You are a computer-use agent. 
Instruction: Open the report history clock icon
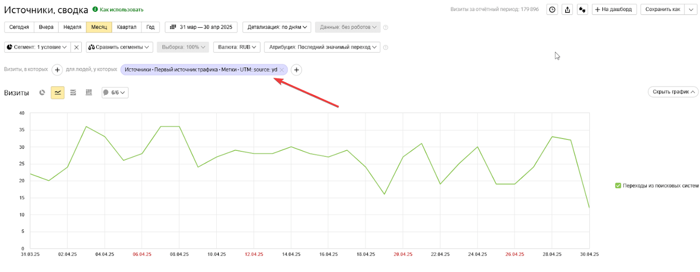(552, 9)
